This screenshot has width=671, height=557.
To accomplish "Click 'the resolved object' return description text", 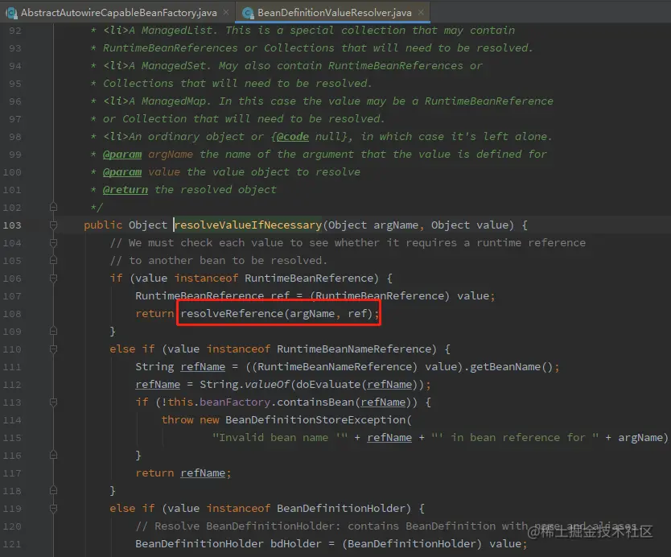I will click(x=216, y=190).
